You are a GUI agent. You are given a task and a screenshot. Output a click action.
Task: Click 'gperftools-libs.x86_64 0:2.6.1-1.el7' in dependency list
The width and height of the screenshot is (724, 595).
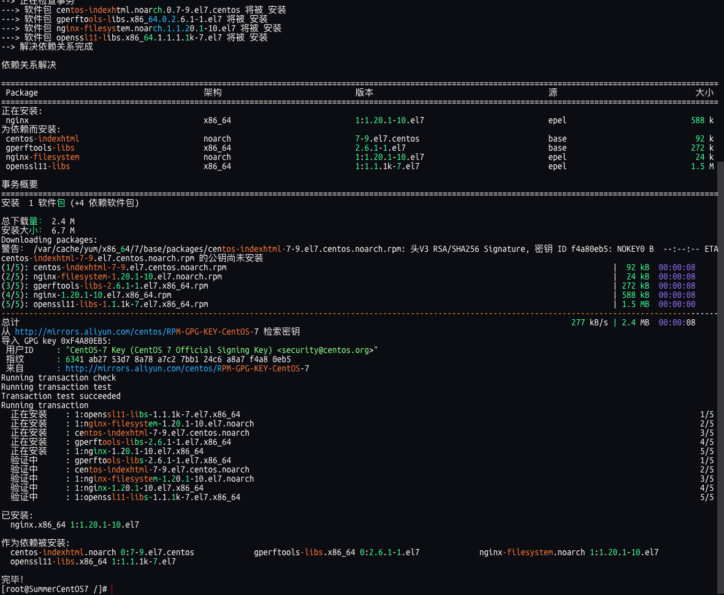[x=337, y=553]
